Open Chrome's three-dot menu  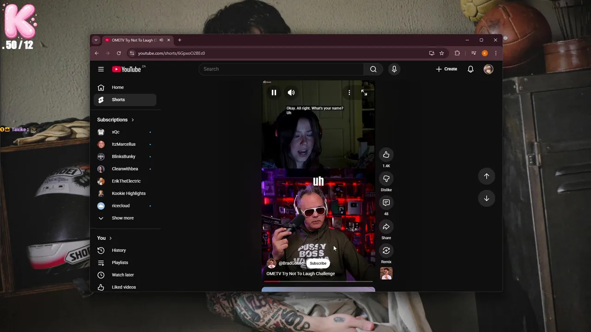[x=495, y=53]
